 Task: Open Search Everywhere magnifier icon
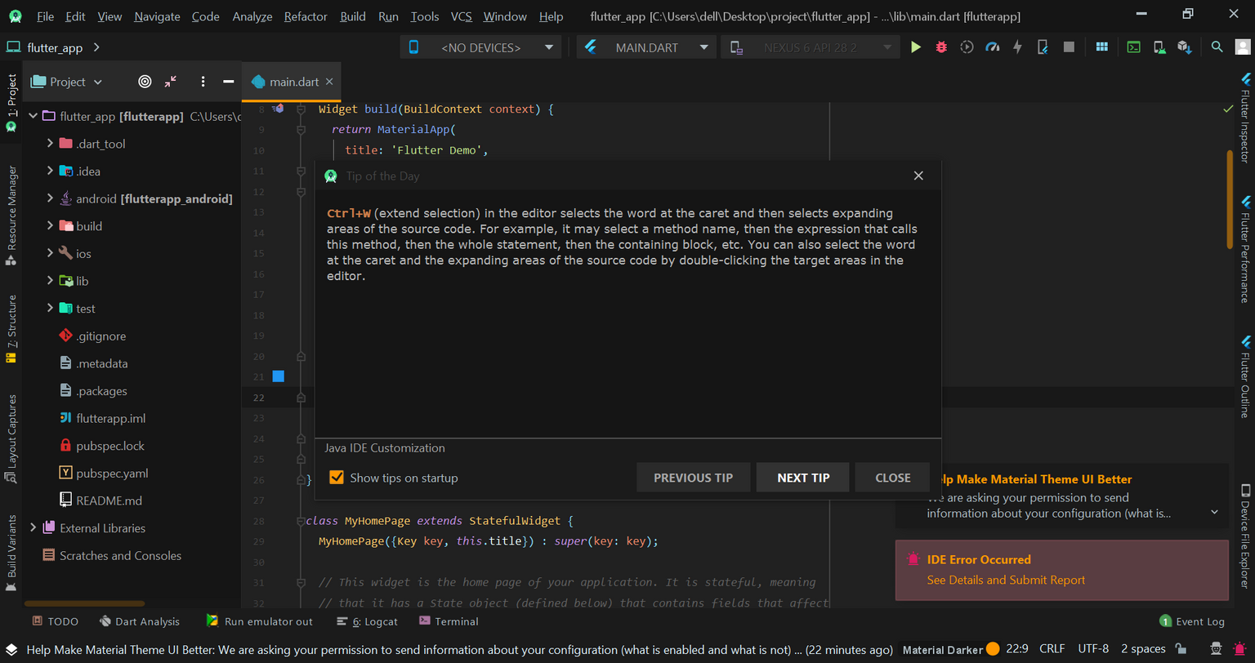coord(1217,47)
